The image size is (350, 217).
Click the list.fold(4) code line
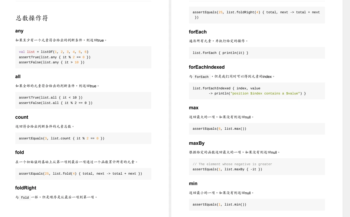[x=80, y=174]
